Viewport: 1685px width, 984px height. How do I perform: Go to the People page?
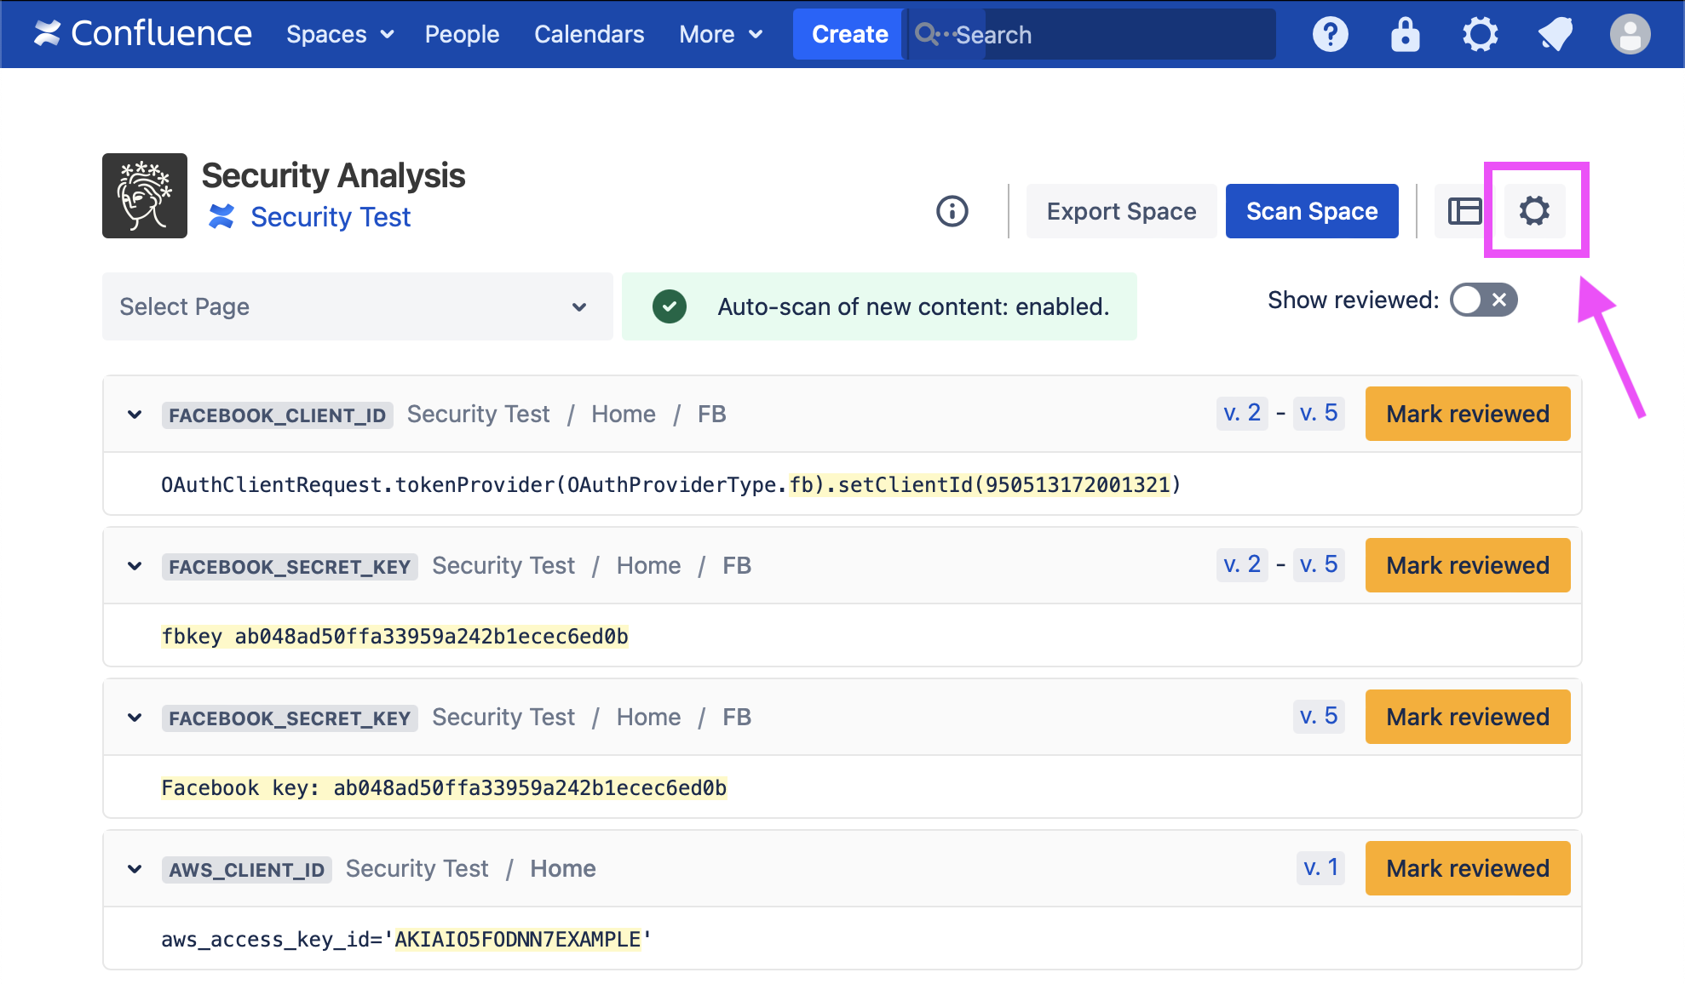tap(462, 34)
